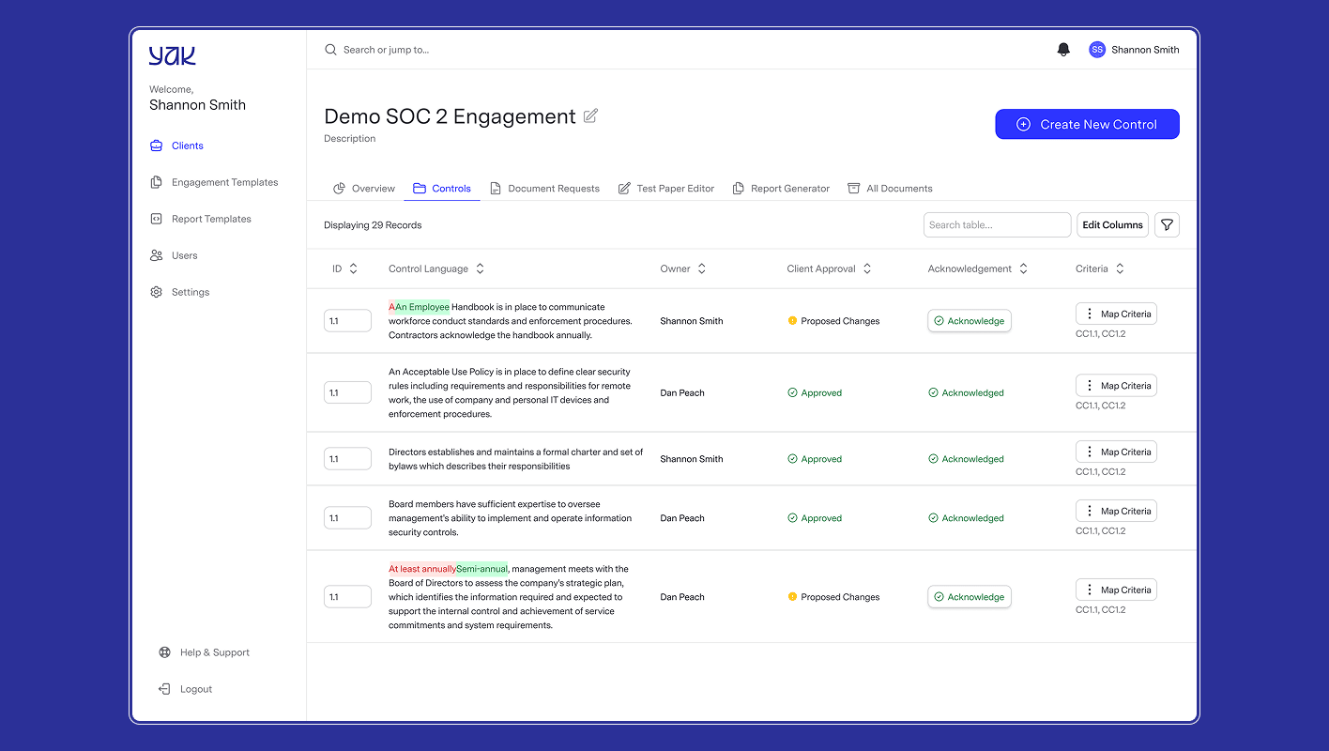1329x751 pixels.
Task: Click three-dots on Map Criteria in Acceptable Use row
Action: pos(1089,386)
